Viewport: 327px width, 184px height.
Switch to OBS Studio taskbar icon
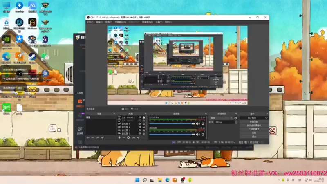[182, 180]
